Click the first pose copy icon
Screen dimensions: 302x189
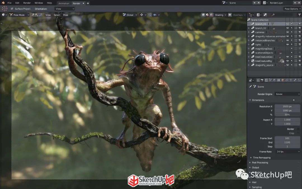pyautogui.click(x=33, y=15)
